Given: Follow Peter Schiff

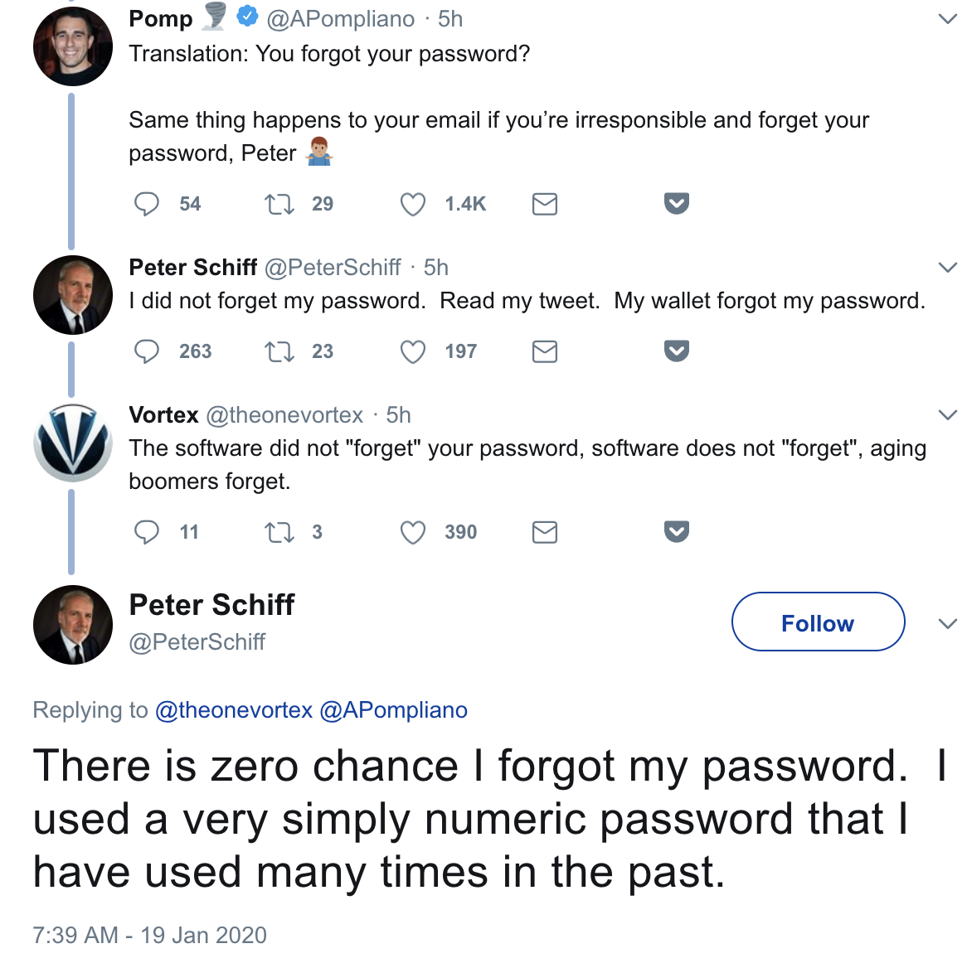Looking at the screenshot, I should 817,622.
